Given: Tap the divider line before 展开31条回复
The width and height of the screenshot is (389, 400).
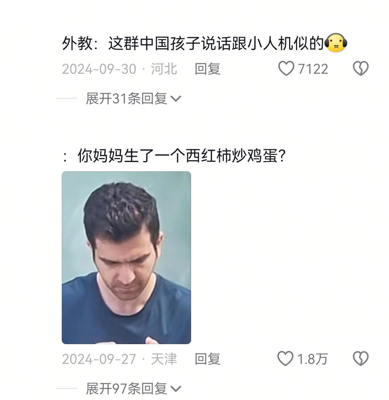Looking at the screenshot, I should point(66,98).
